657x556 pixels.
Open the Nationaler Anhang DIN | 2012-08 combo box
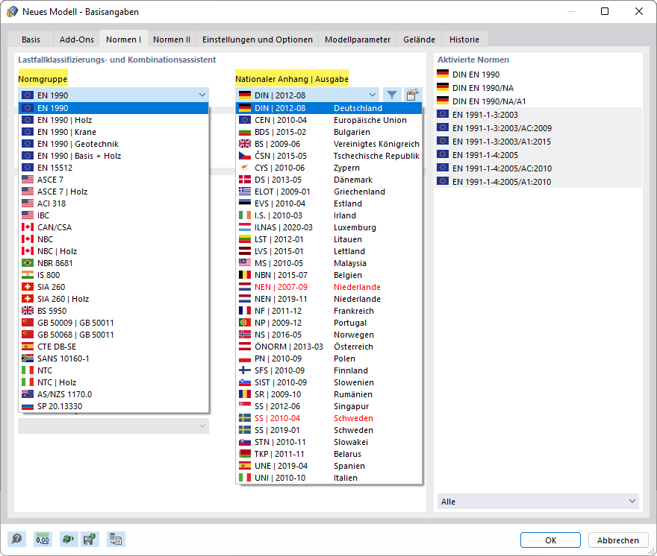pos(308,95)
